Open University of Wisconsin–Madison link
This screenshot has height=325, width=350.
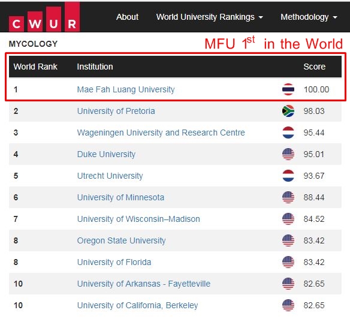click(x=138, y=219)
